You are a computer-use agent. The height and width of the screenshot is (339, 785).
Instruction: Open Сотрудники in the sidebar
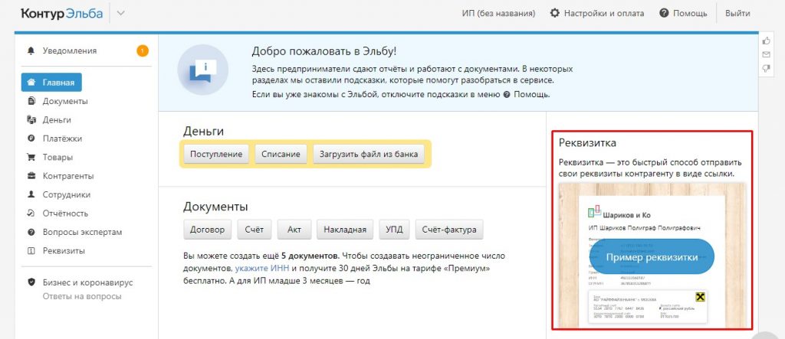point(67,194)
